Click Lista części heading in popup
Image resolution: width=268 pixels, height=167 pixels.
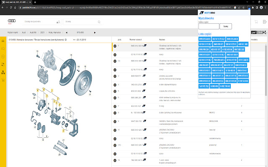[205, 34]
